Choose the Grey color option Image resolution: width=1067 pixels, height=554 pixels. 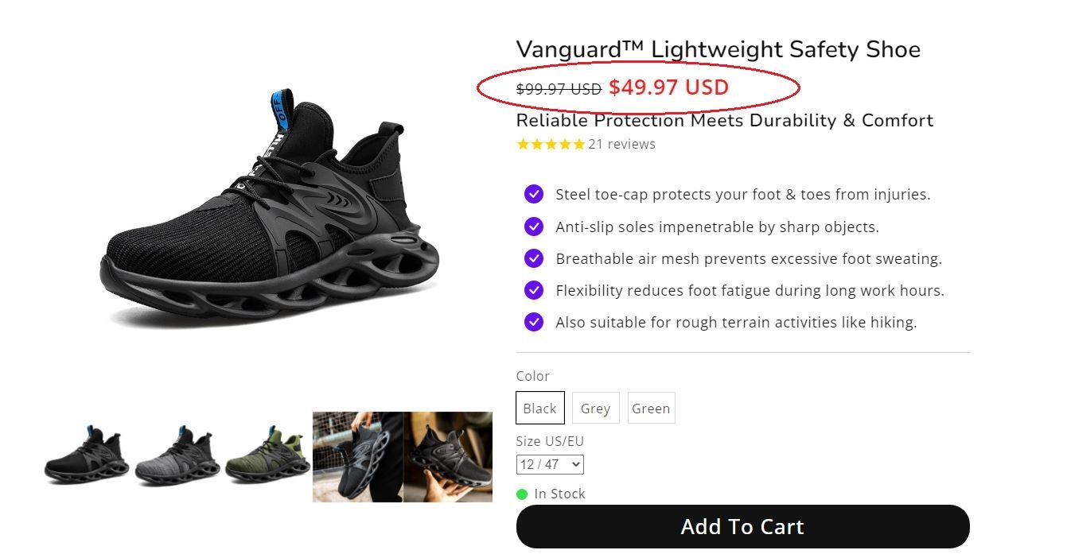pyautogui.click(x=595, y=408)
